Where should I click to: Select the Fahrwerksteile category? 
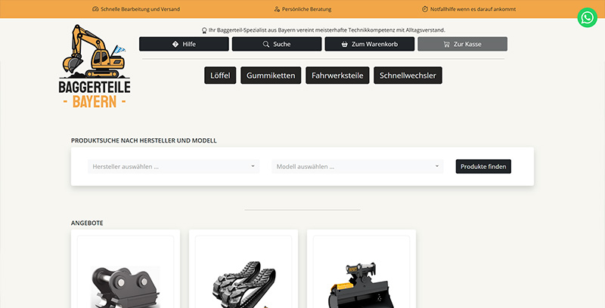(338, 76)
